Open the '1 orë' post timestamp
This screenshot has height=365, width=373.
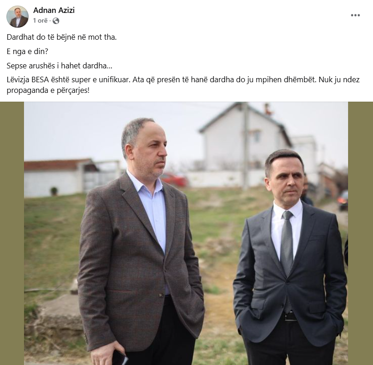tap(40, 21)
